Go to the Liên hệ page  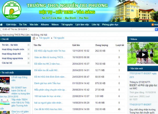(96, 25)
